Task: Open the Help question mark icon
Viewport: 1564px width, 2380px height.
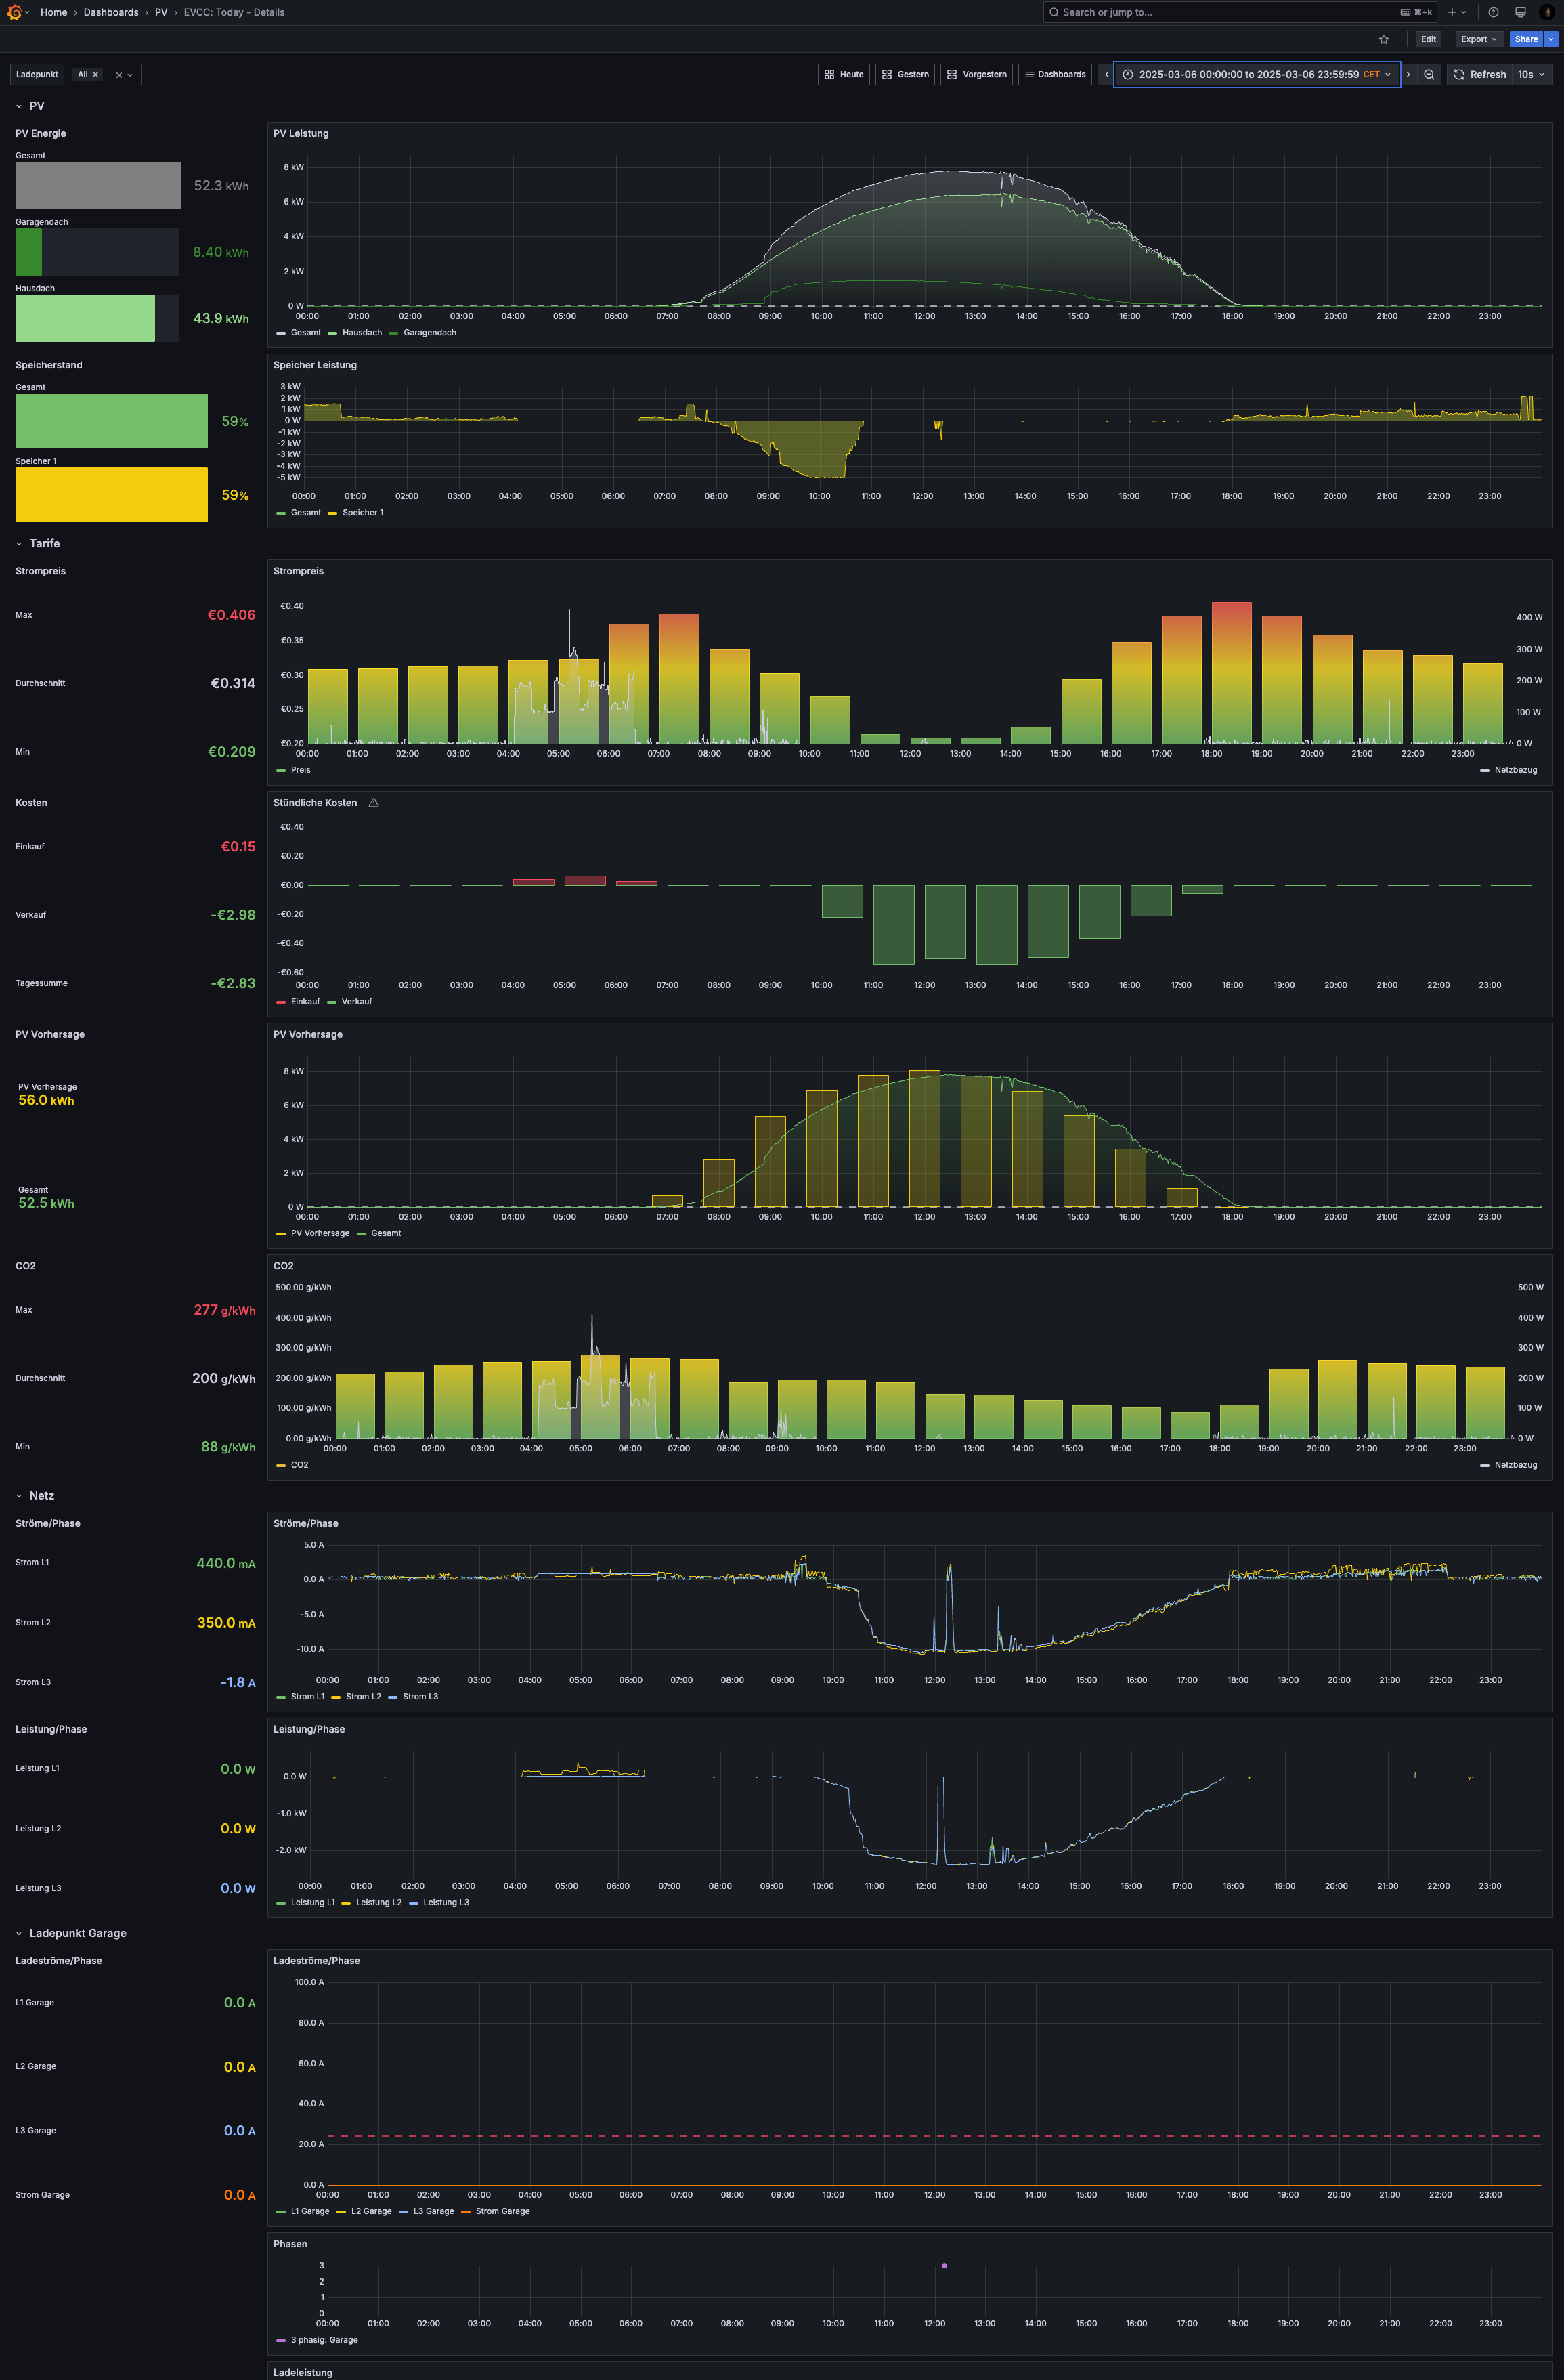Action: point(1493,12)
